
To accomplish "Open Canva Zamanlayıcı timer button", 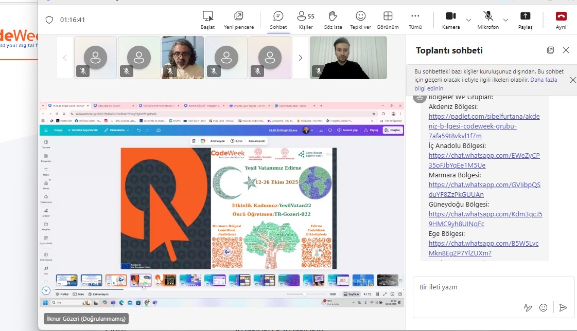I will tap(98, 295).
